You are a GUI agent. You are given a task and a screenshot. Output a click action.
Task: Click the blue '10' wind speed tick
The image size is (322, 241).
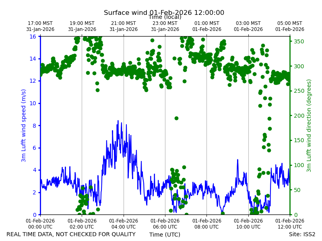[33, 103]
